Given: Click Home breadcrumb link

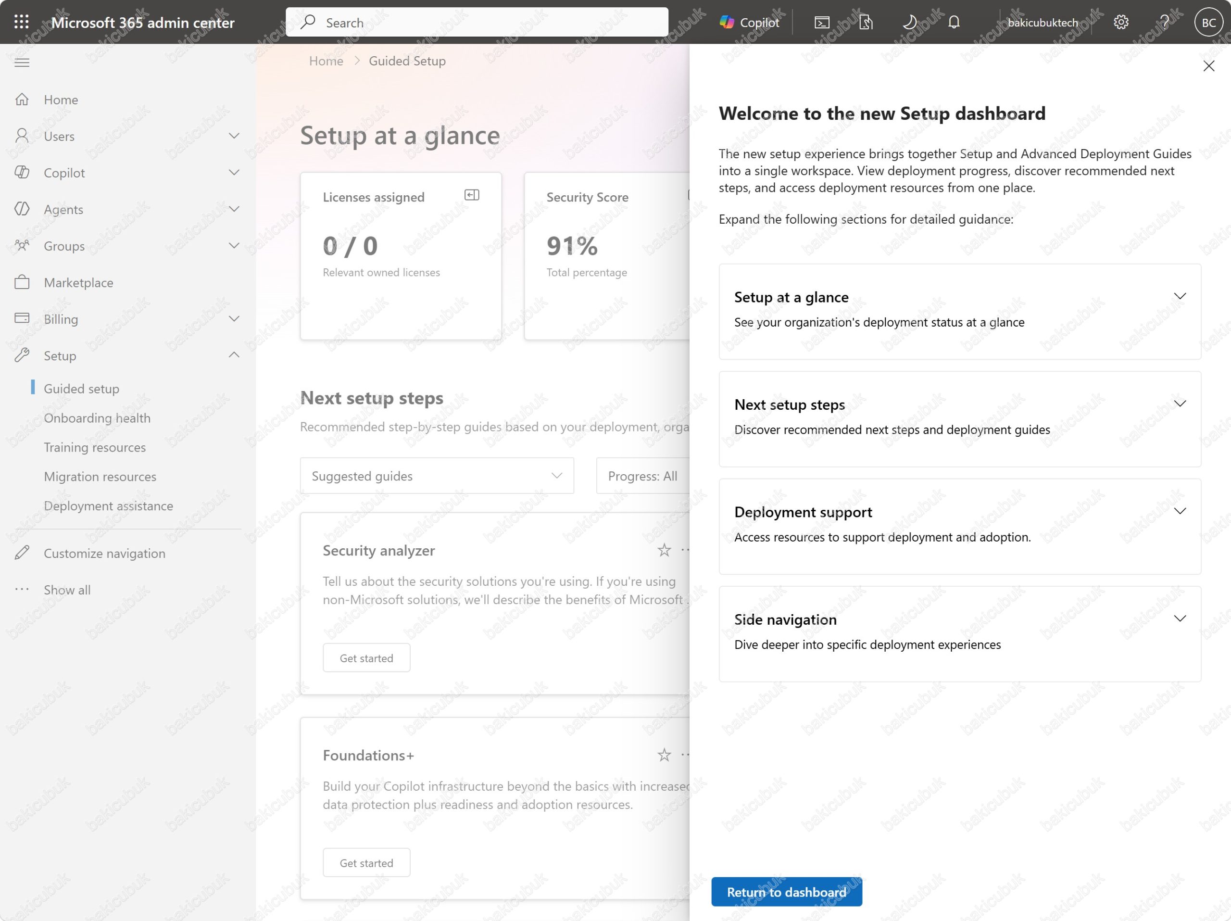Looking at the screenshot, I should (326, 61).
